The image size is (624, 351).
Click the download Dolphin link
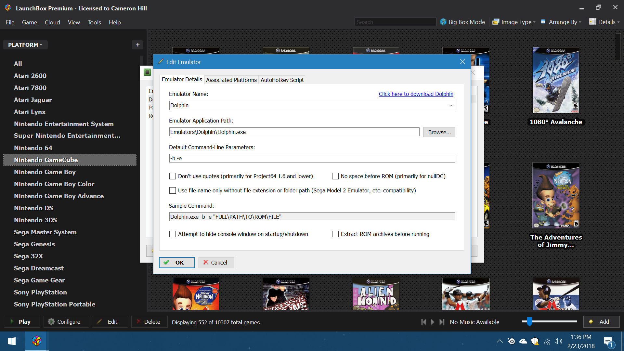[x=416, y=94]
